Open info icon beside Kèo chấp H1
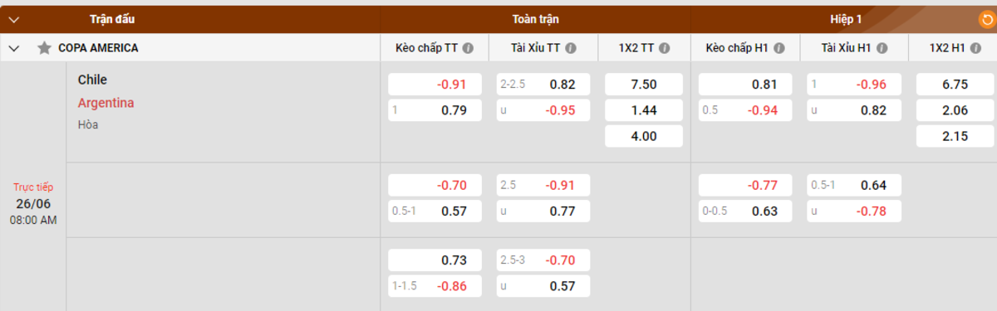 click(778, 48)
